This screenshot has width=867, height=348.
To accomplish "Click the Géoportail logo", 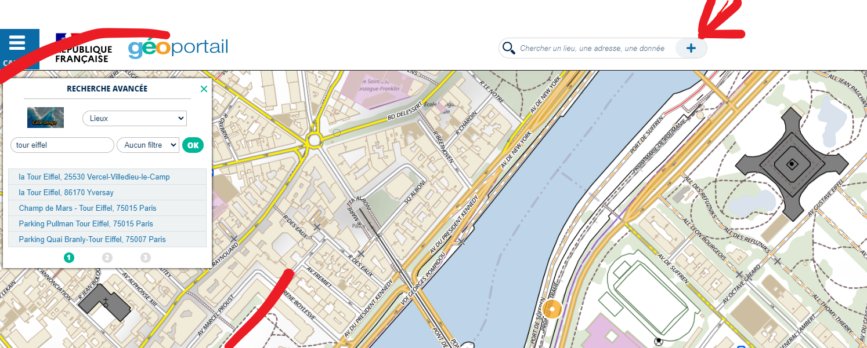I will [178, 48].
